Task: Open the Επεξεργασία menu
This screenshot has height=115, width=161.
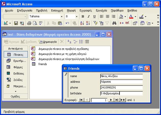Action: pyautogui.click(x=25, y=11)
